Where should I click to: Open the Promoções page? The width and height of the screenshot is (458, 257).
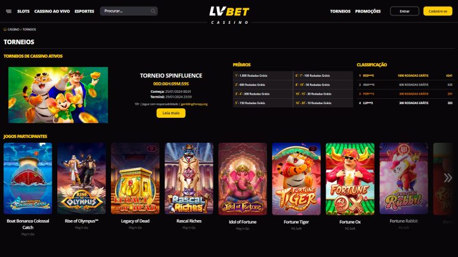pyautogui.click(x=368, y=11)
